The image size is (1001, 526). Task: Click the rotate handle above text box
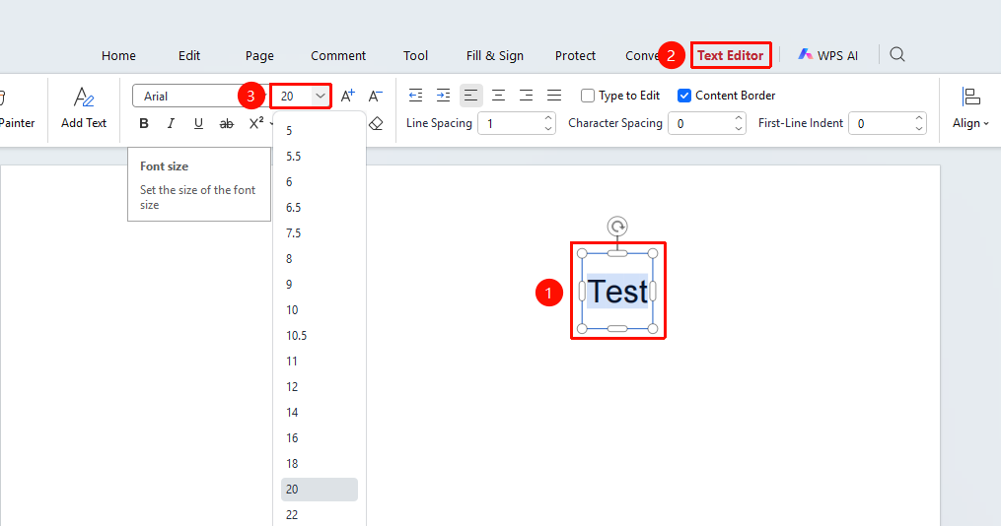point(617,226)
